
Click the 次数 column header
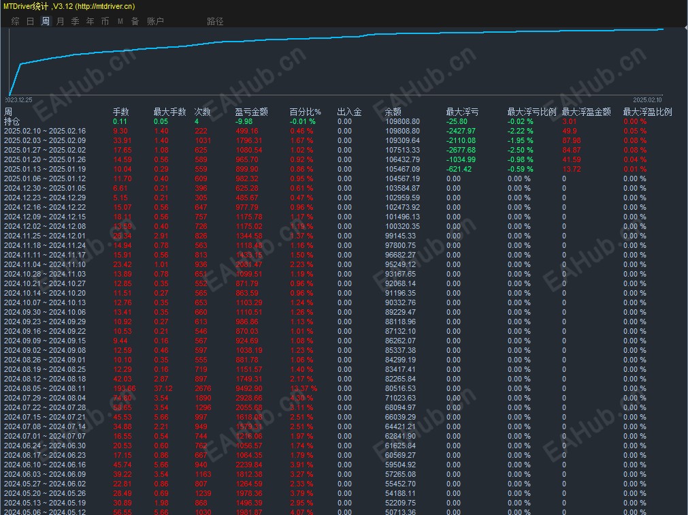pyautogui.click(x=202, y=112)
